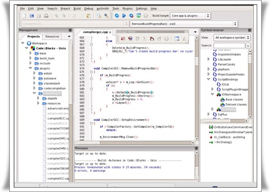
Task: Click the editor horizontal scrollbar
Action: (x=135, y=143)
